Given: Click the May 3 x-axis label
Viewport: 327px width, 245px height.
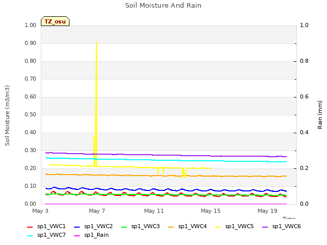Looking at the screenshot, I should coord(40,211).
